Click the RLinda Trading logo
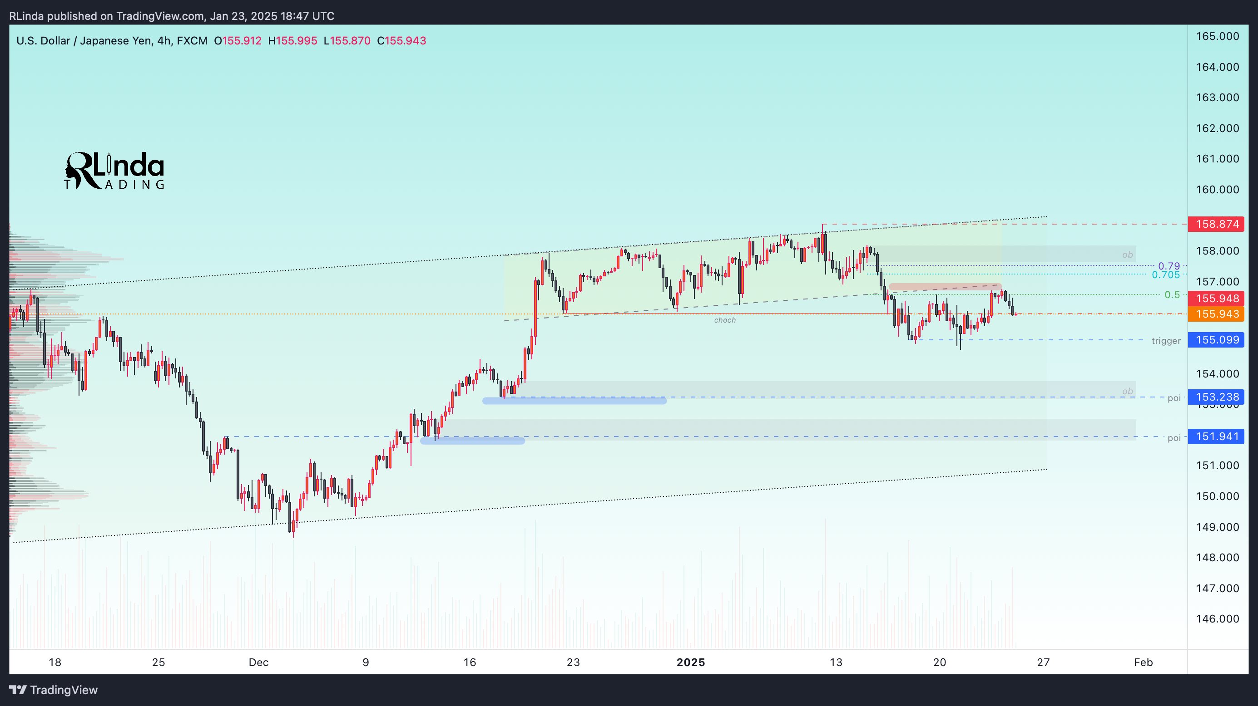Image resolution: width=1258 pixels, height=706 pixels. point(114,170)
